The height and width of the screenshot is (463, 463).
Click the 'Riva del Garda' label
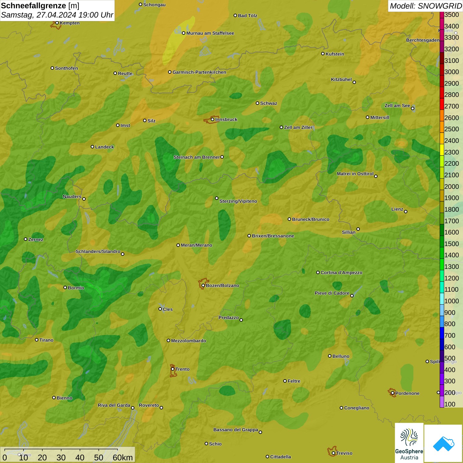pyautogui.click(x=114, y=405)
